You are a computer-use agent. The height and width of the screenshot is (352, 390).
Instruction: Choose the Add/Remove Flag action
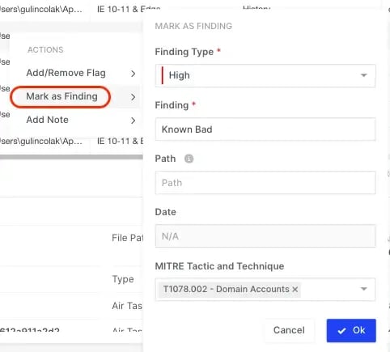click(66, 73)
